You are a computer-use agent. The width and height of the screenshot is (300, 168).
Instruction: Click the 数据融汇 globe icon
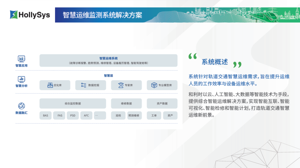click(x=21, y=106)
